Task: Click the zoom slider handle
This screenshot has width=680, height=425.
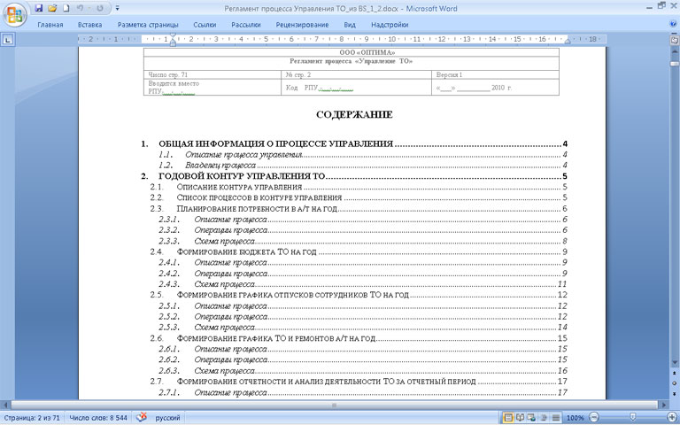Action: 633,417
